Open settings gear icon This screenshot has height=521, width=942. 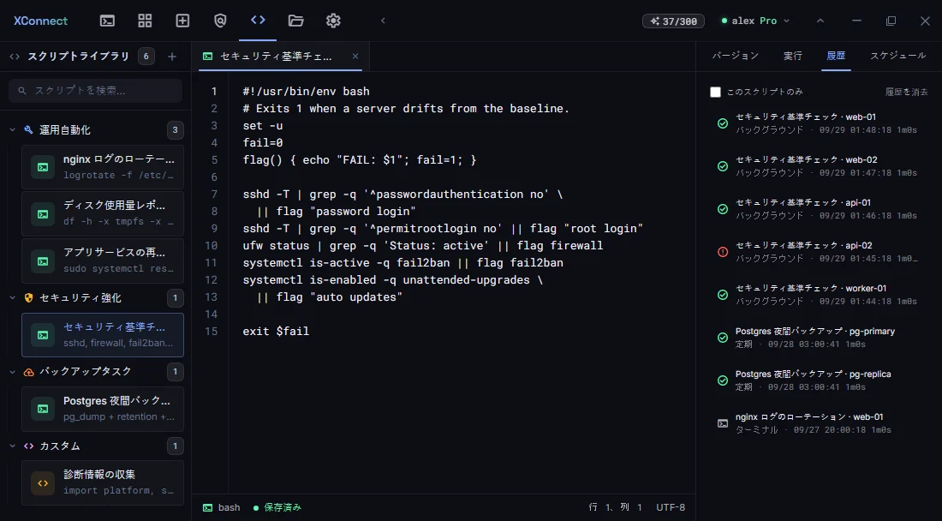pos(333,21)
